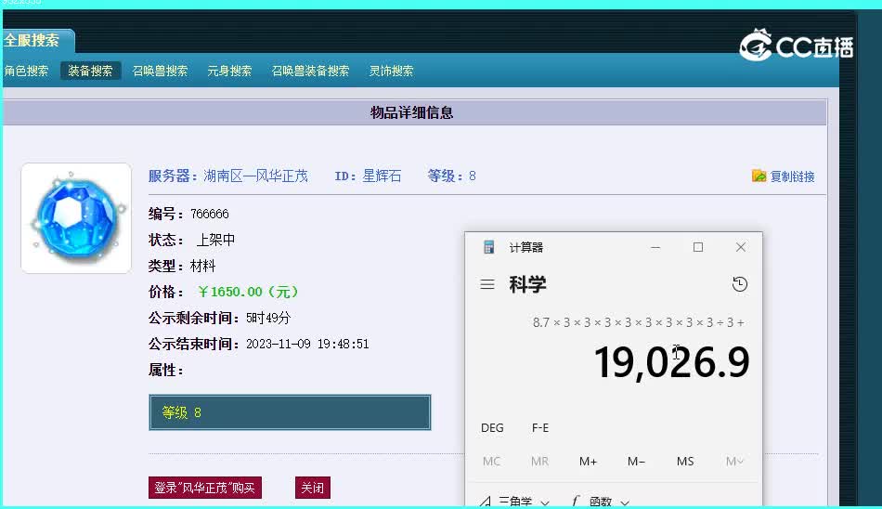Click the 复制链接 copy link icon
Image resolution: width=882 pixels, height=509 pixels.
coord(759,176)
